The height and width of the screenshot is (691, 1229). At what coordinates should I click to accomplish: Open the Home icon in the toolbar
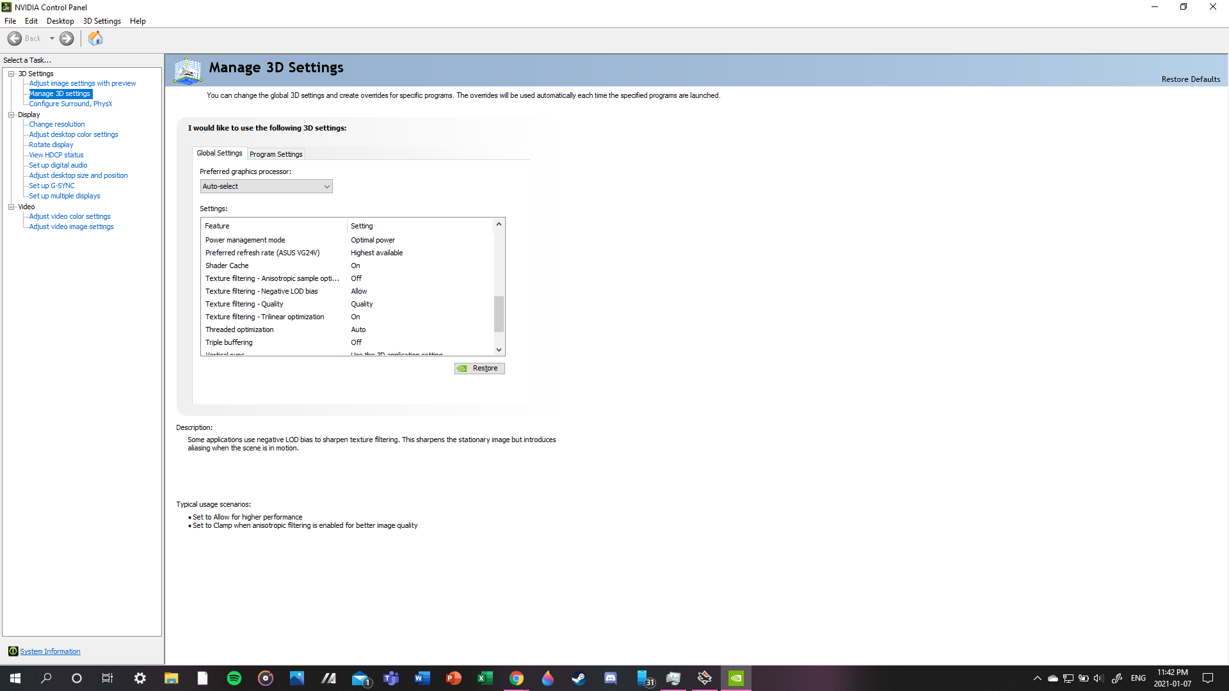coord(95,38)
